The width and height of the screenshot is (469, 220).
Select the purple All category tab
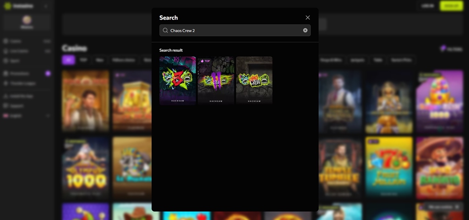pos(68,60)
